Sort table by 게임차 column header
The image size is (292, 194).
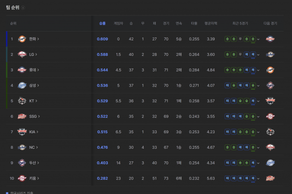coord(118,23)
